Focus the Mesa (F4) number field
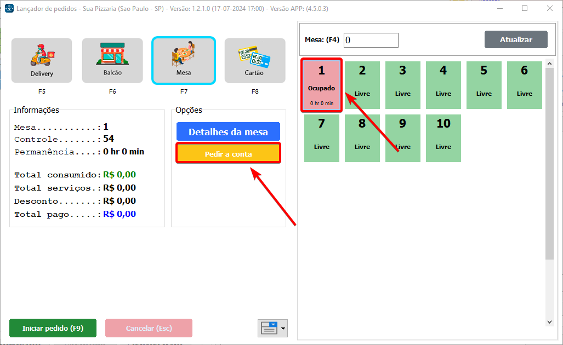This screenshot has height=345, width=563. 371,40
